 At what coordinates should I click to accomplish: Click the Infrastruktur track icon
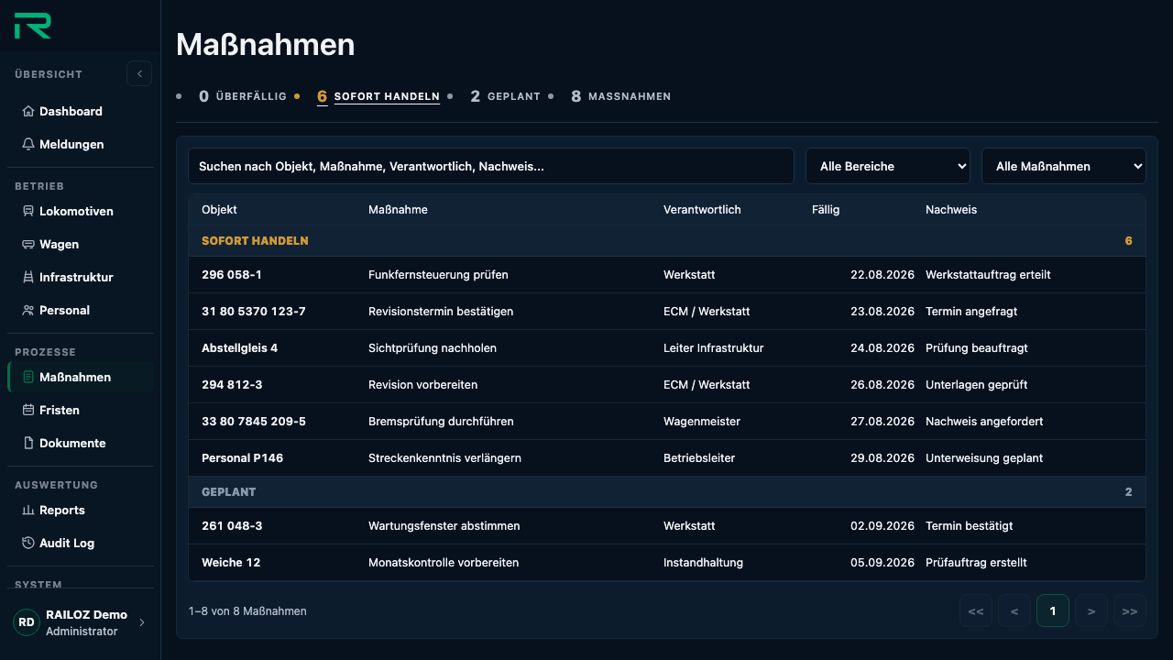[28, 277]
